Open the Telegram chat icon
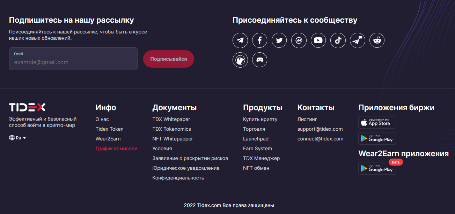455x214 pixels. point(357,40)
